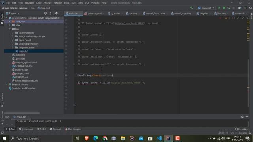Open the Project view type dropdown
This screenshot has width=253, height=142.
pyautogui.click(x=13, y=13)
